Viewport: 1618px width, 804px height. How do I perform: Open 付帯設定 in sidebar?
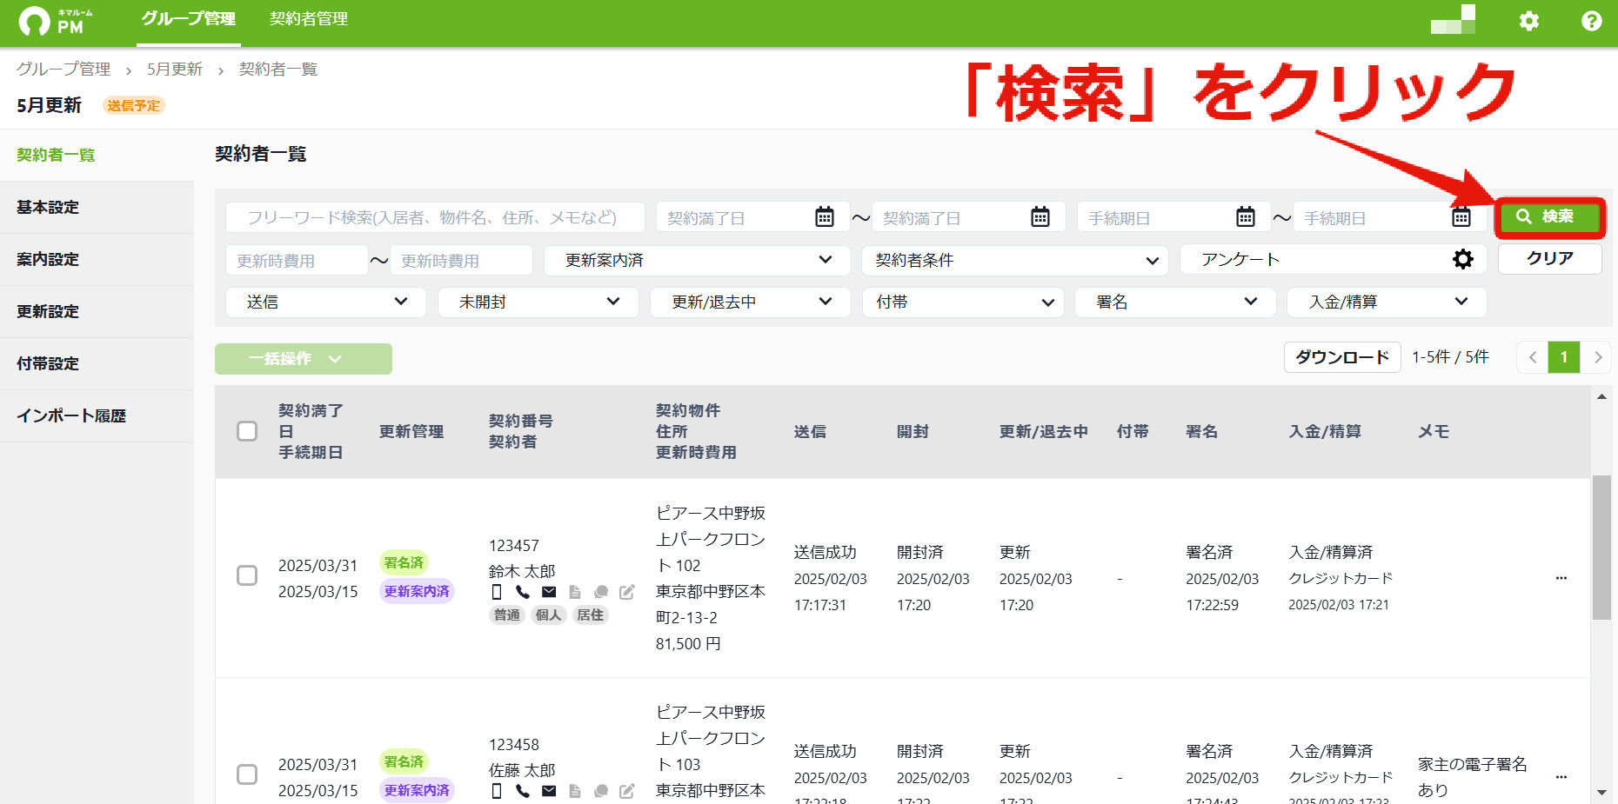coord(97,363)
